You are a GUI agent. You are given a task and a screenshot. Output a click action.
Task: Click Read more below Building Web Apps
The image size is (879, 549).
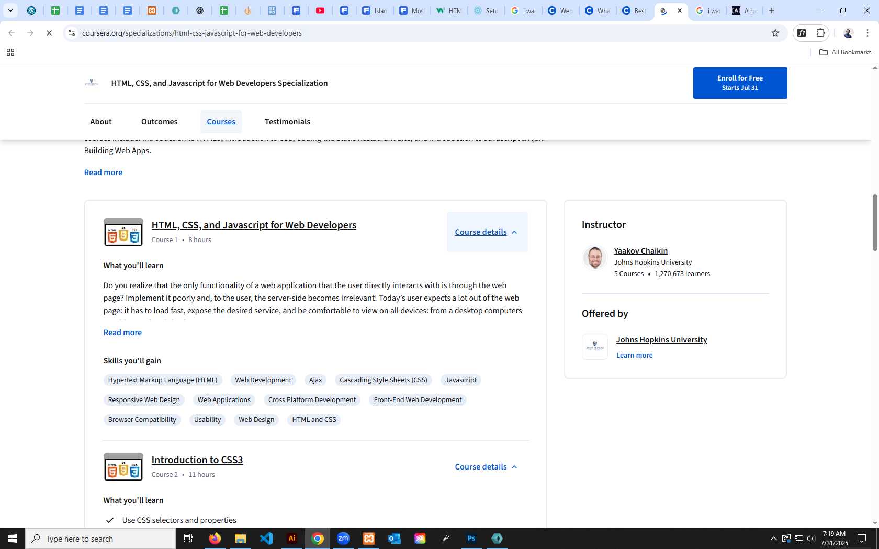[103, 173]
